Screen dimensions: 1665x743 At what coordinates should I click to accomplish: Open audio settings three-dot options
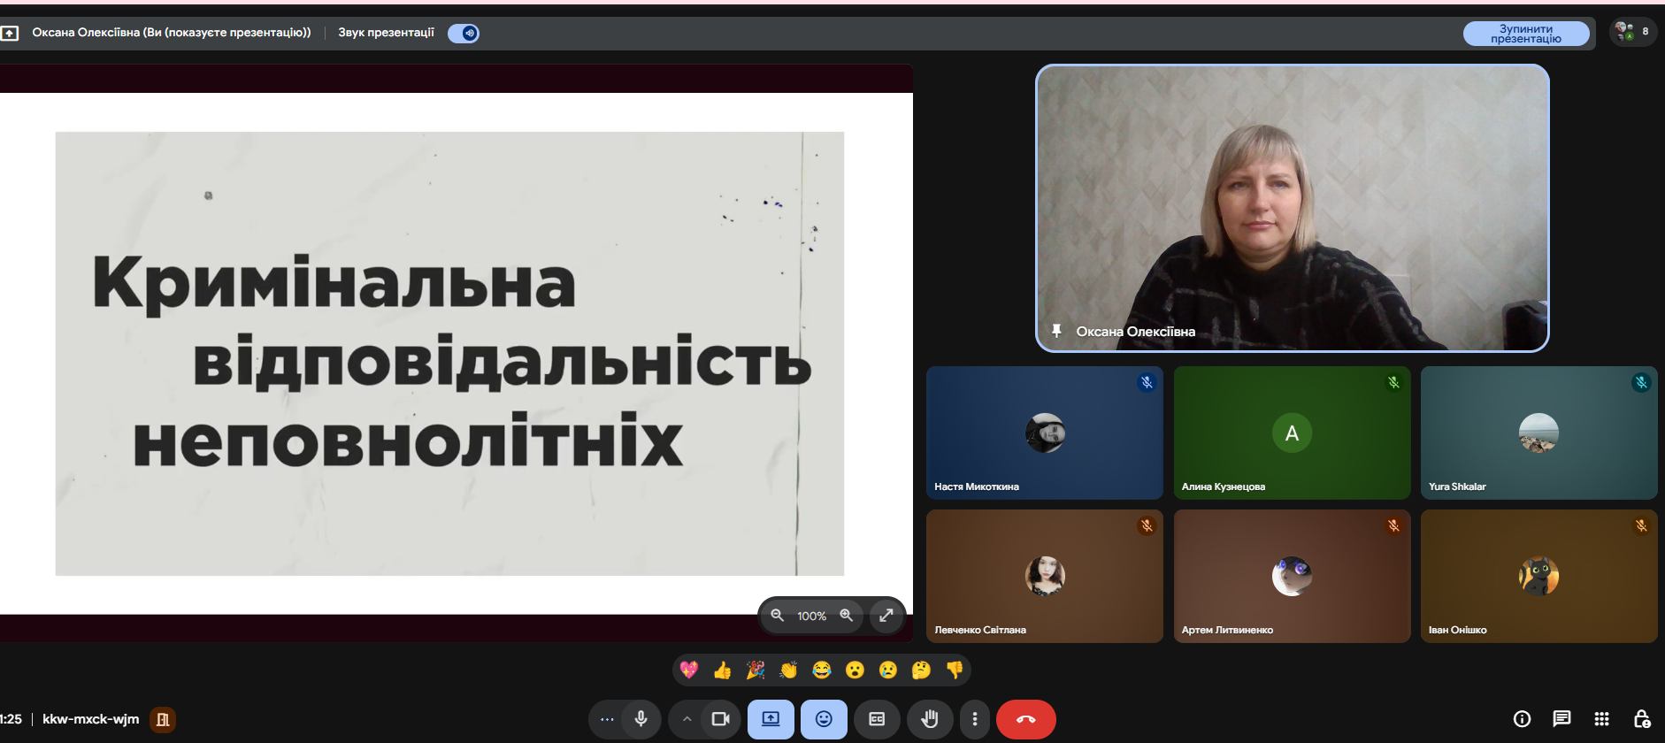pyautogui.click(x=607, y=719)
